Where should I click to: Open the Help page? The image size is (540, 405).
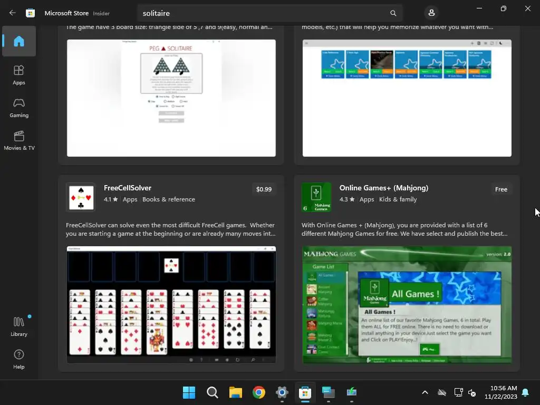19,359
